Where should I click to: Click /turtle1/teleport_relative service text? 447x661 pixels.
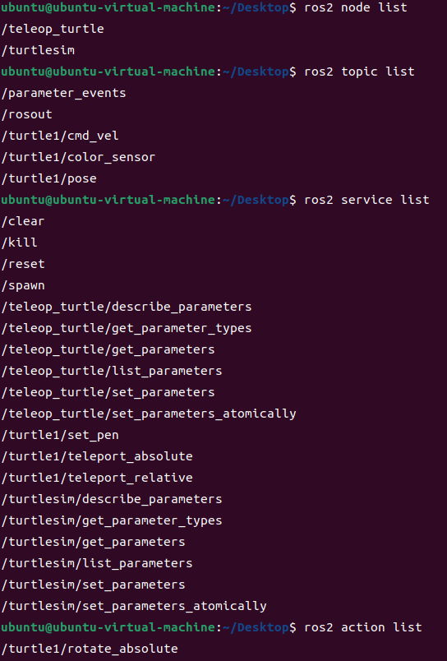click(x=97, y=478)
